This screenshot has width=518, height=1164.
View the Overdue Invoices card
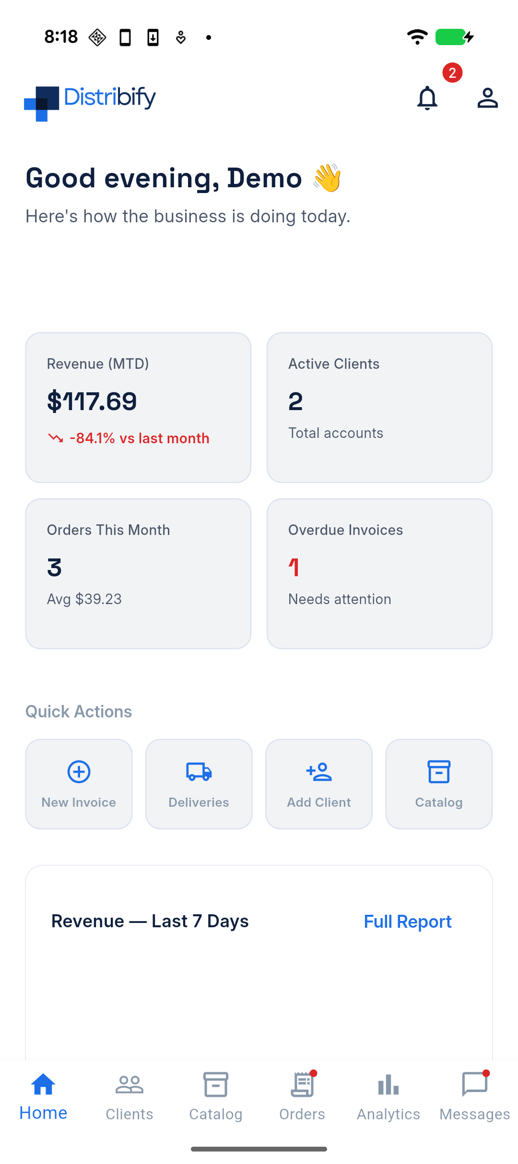point(379,573)
